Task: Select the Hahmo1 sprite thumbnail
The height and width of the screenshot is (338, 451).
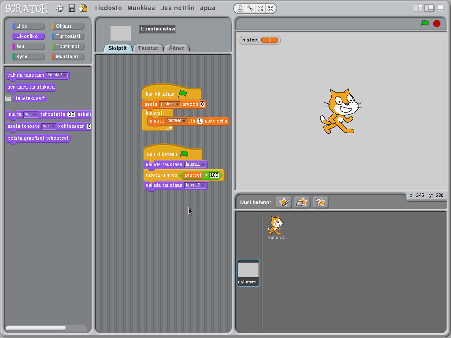Action: pyautogui.click(x=276, y=227)
